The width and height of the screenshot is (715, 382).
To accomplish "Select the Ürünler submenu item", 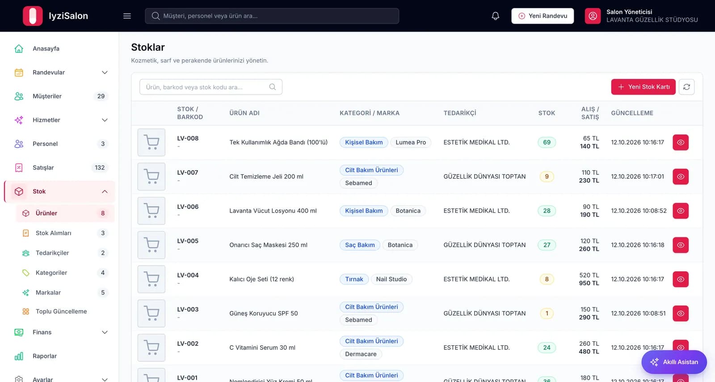I will click(x=65, y=213).
